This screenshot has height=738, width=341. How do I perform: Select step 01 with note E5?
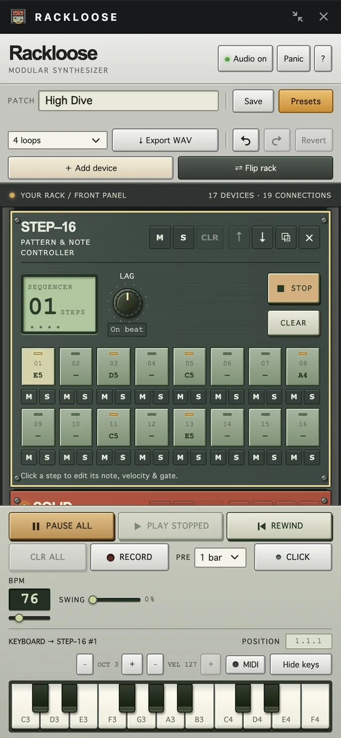(38, 367)
